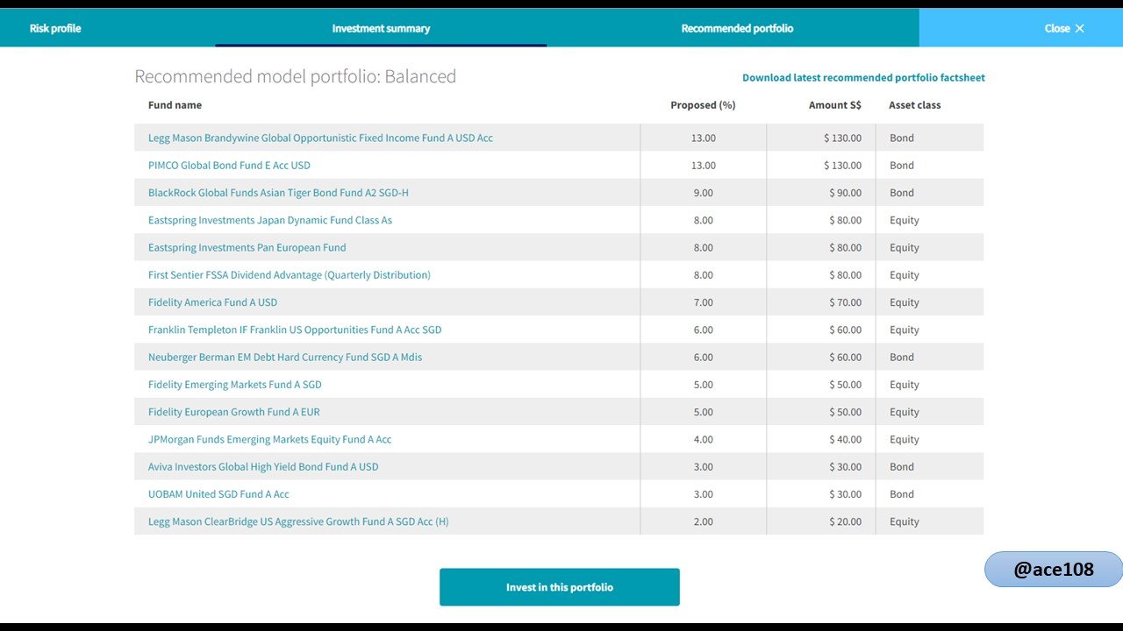1123x631 pixels.
Task: Click Equity asset class in JPMorgan row
Action: [x=904, y=439]
